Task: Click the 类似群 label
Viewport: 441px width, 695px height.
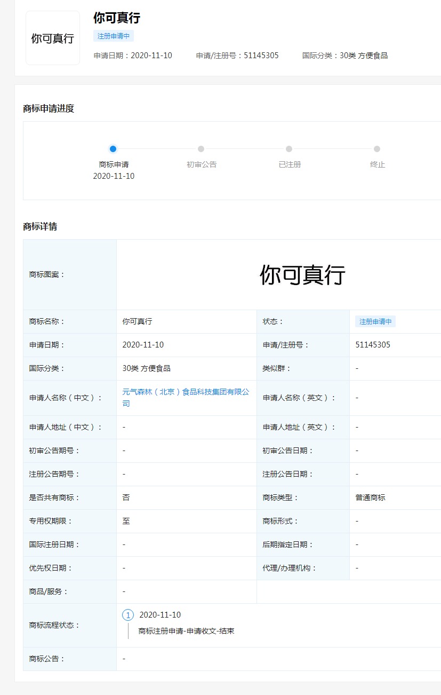Action: 277,368
